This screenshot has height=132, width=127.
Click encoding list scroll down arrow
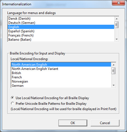tap(114, 85)
